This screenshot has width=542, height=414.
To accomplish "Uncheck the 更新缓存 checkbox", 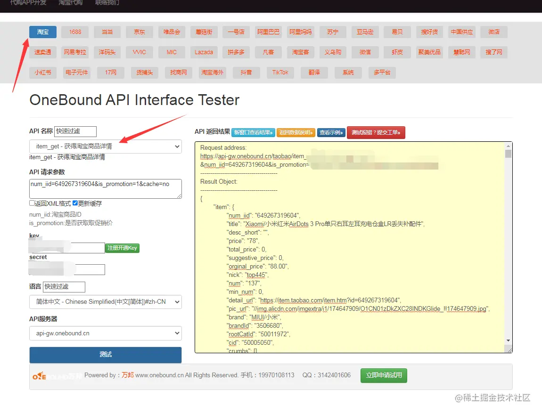I will [x=75, y=203].
